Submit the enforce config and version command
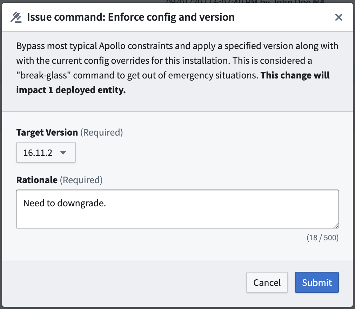The height and width of the screenshot is (309, 355). pos(317,282)
